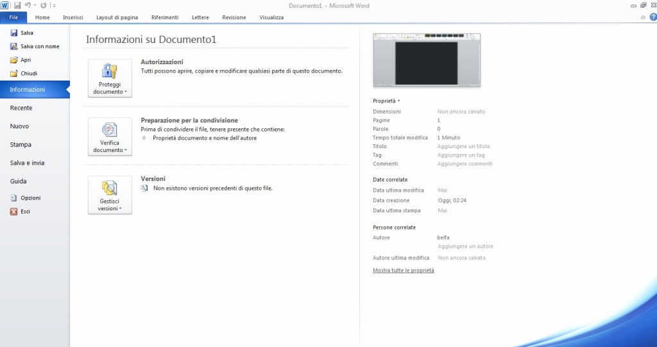Open the File tab
This screenshot has height=347, width=657.
13,17
